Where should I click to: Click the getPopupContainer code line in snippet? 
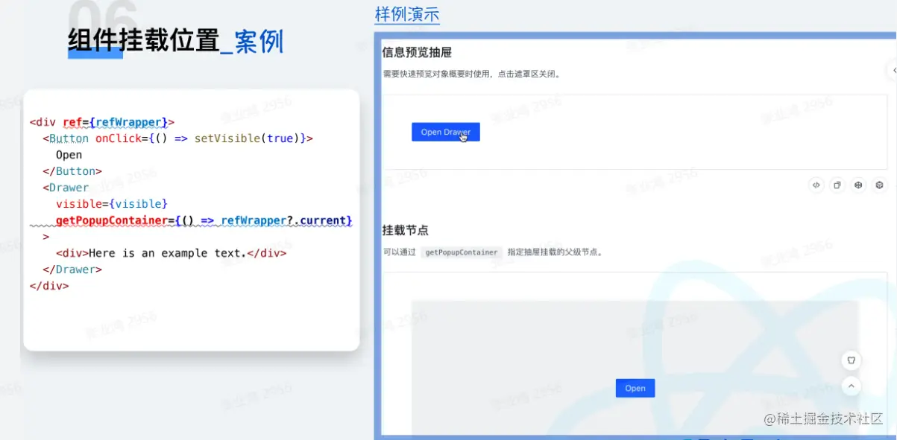[204, 220]
